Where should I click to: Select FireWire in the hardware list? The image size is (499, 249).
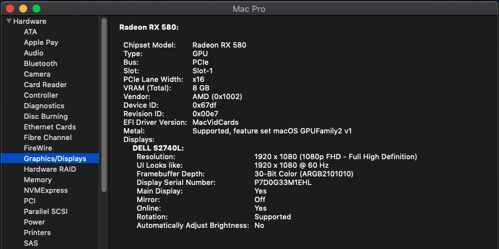(38, 148)
